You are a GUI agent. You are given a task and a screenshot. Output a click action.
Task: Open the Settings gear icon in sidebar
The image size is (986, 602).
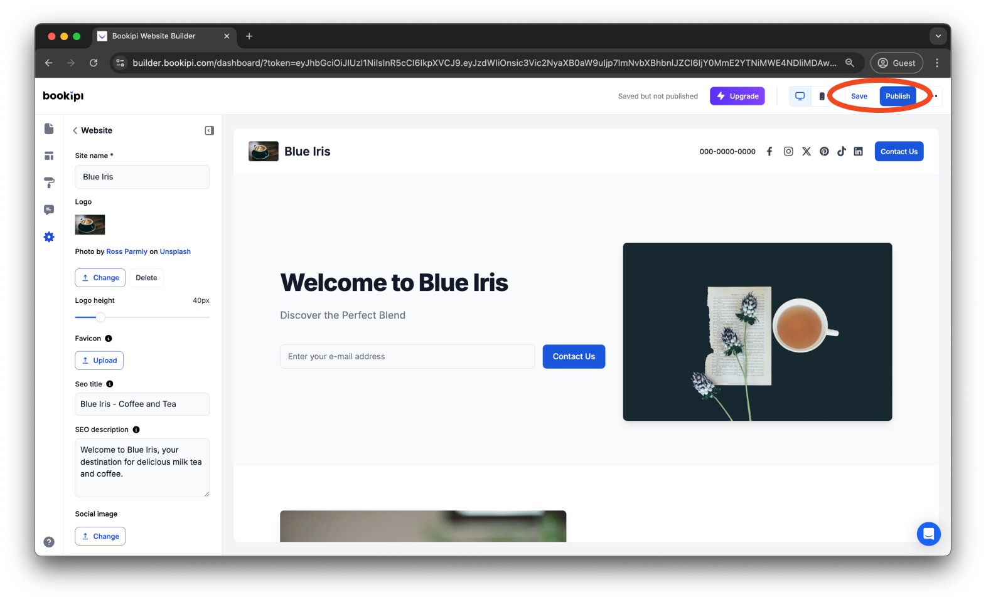click(49, 237)
